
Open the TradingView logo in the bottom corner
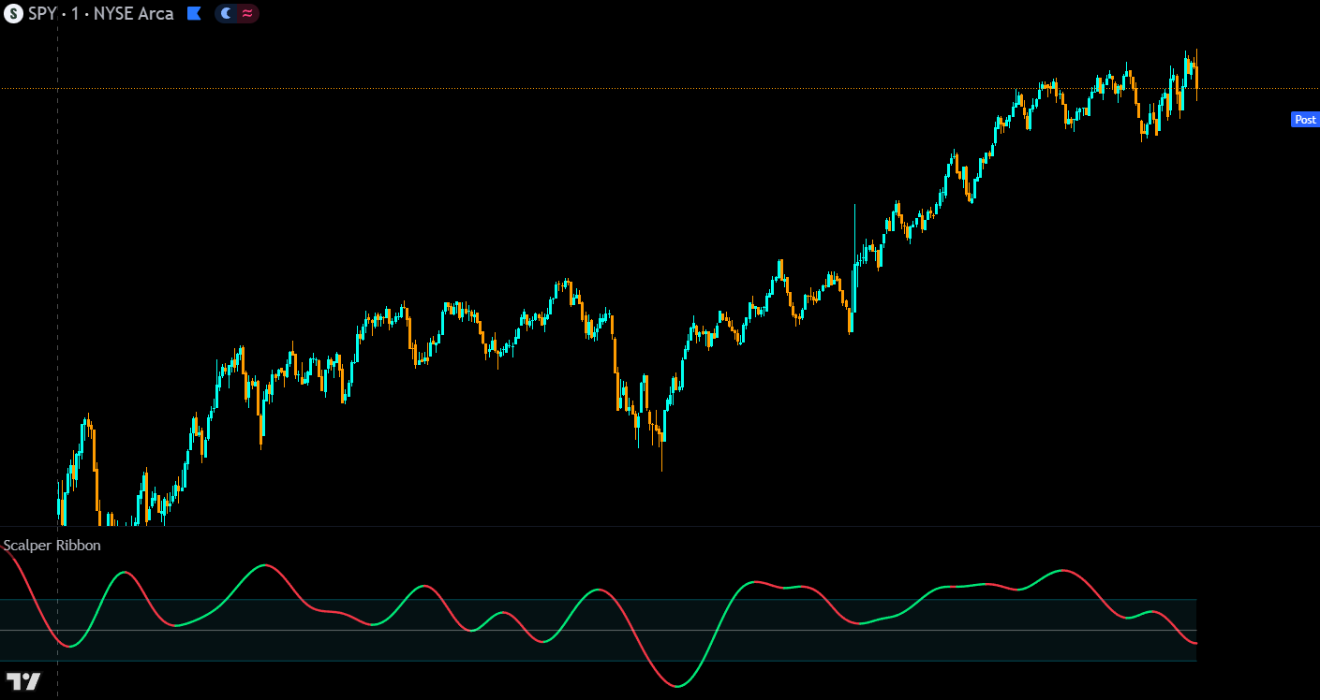(x=23, y=681)
